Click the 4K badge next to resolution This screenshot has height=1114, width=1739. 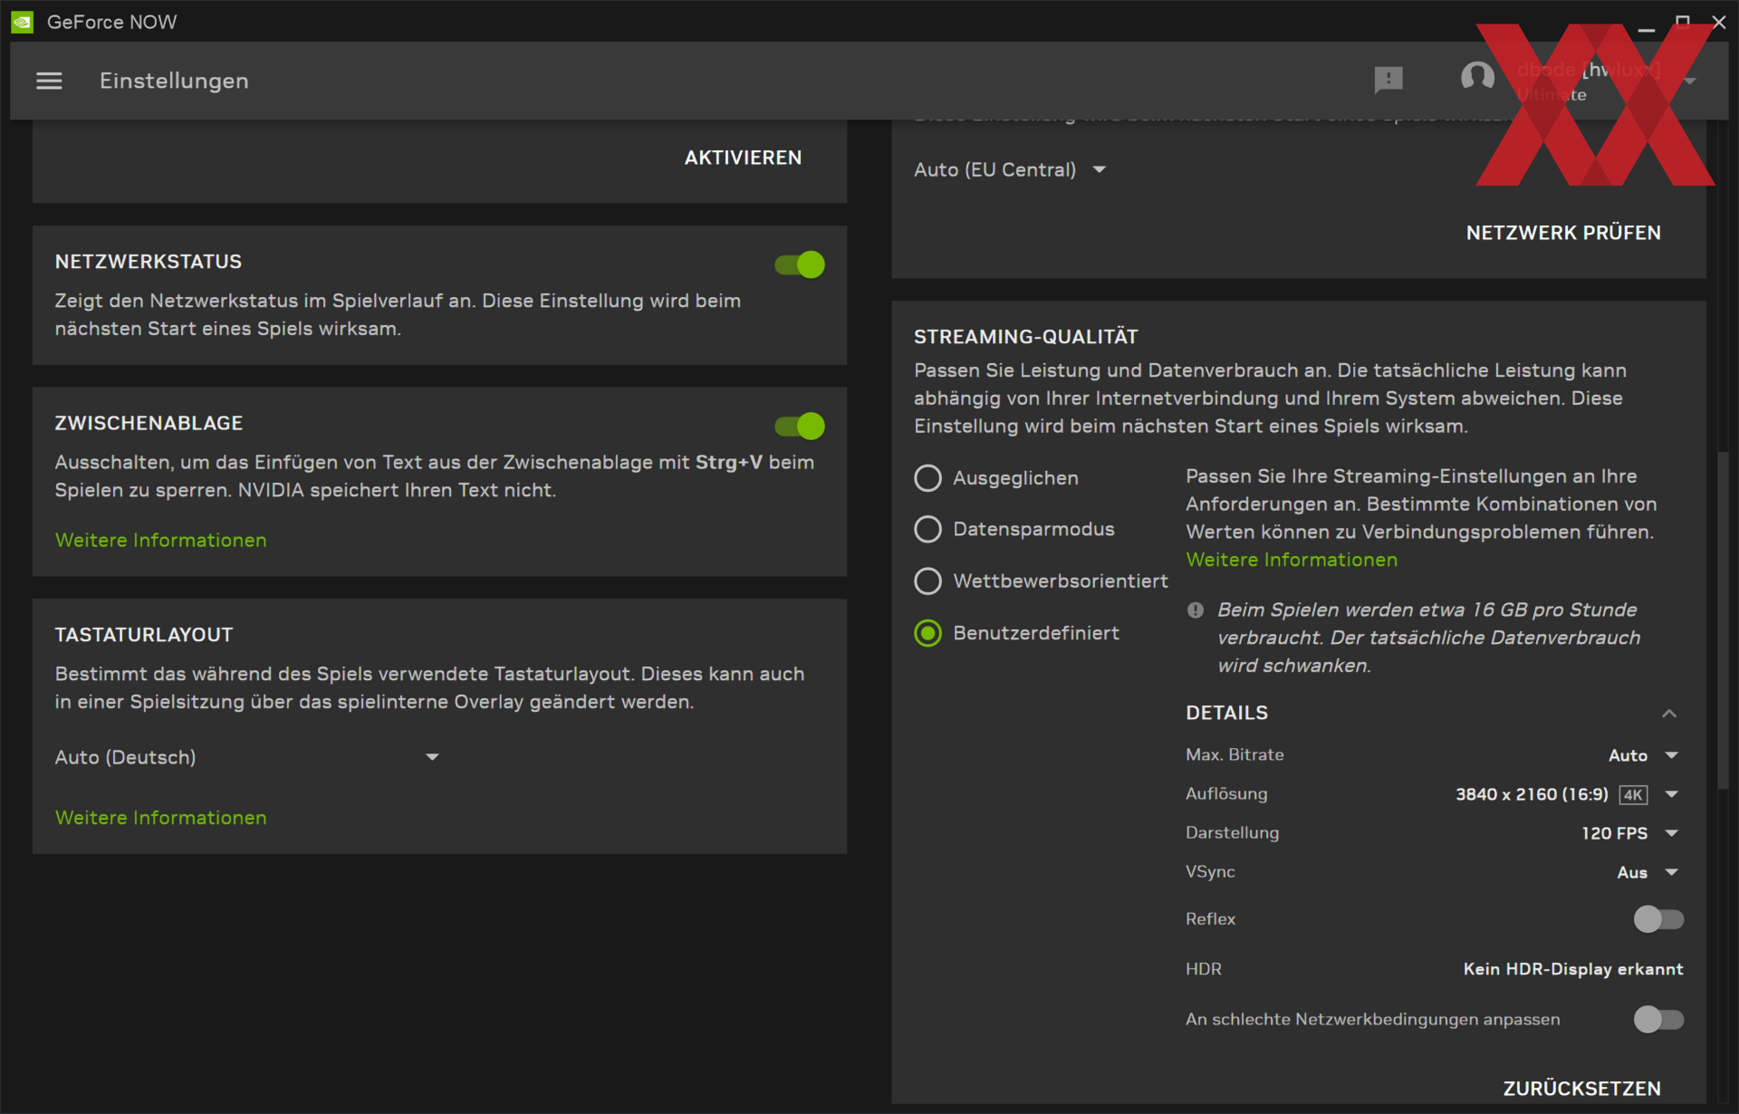tap(1633, 795)
